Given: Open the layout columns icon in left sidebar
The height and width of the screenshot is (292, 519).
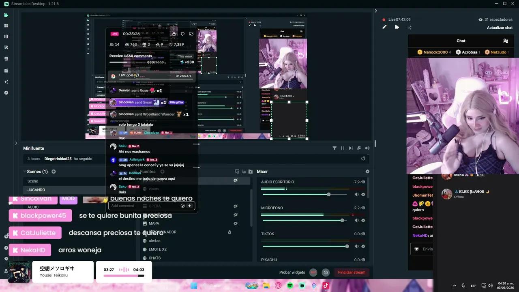Looking at the screenshot, I should pos(6,36).
